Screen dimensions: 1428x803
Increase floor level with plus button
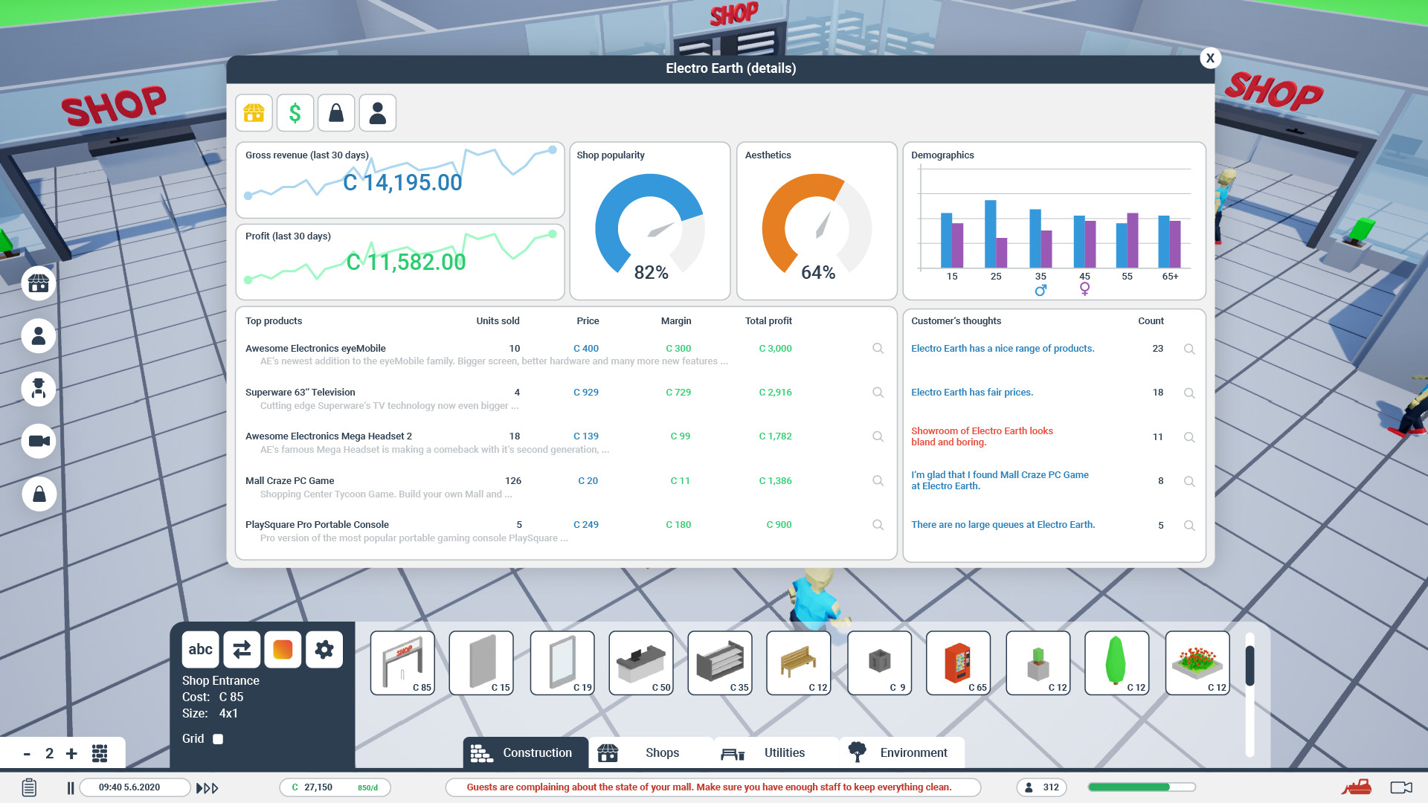pyautogui.click(x=71, y=754)
